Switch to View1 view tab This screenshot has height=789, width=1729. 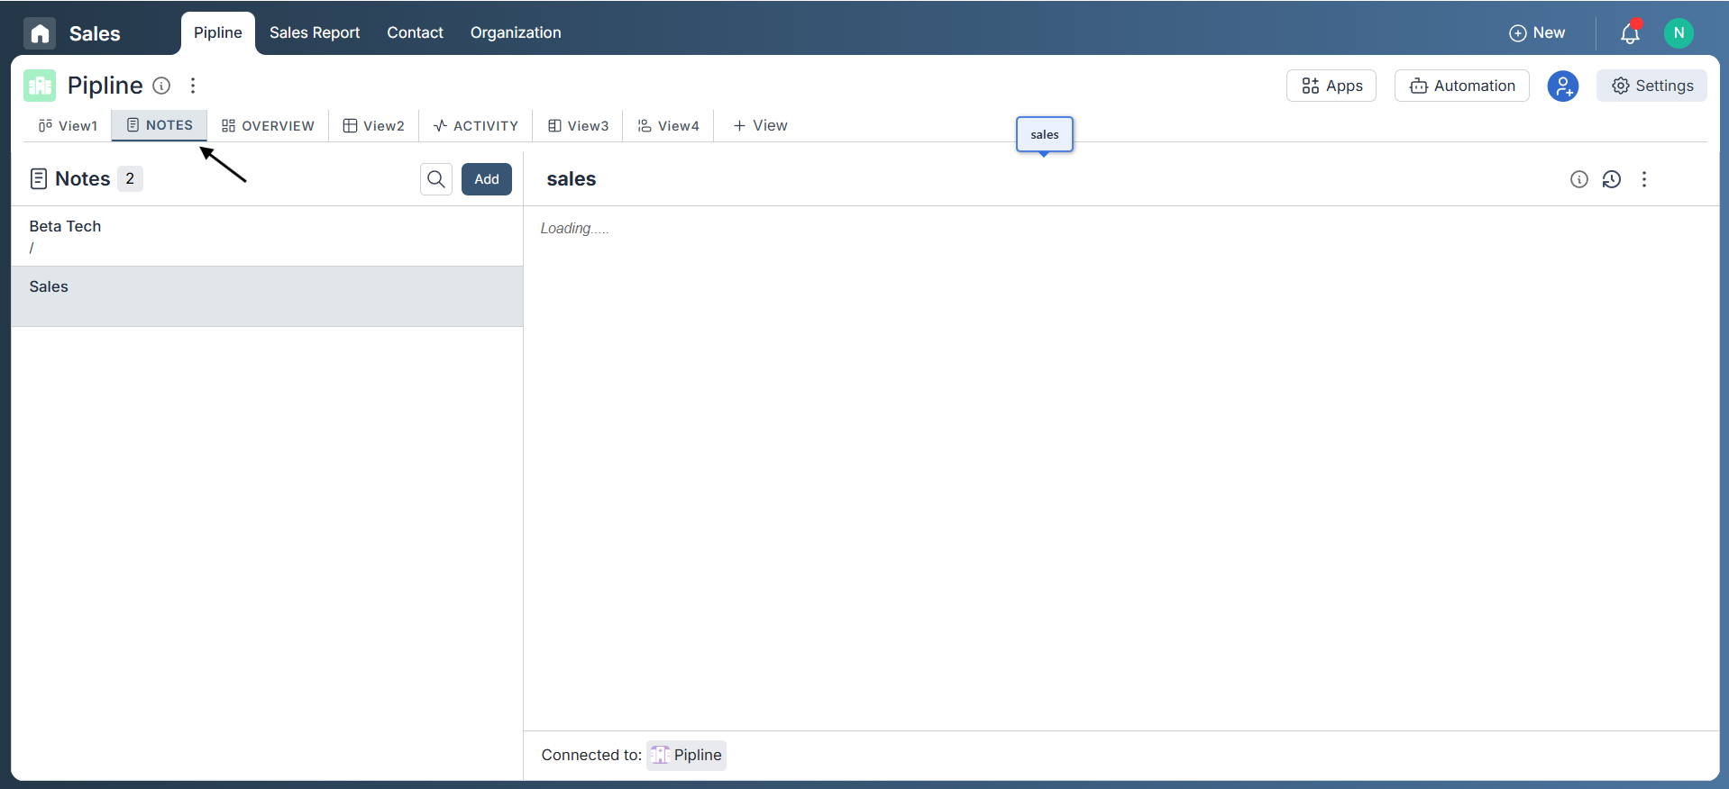pyautogui.click(x=68, y=126)
